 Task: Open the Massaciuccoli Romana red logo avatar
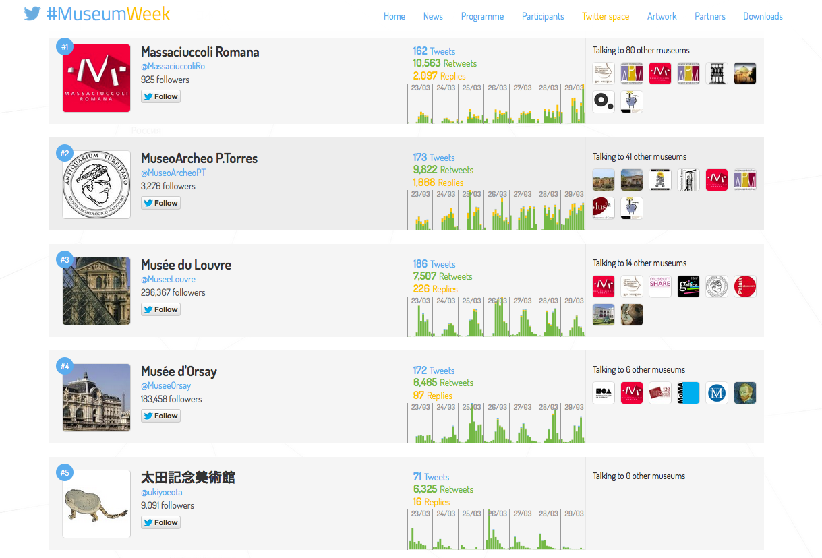96,78
